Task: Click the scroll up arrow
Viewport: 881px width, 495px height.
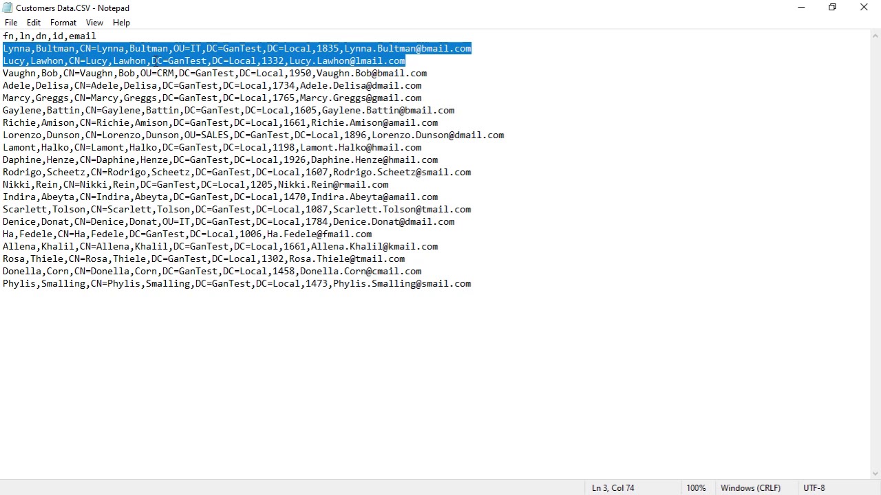Action: coord(875,36)
